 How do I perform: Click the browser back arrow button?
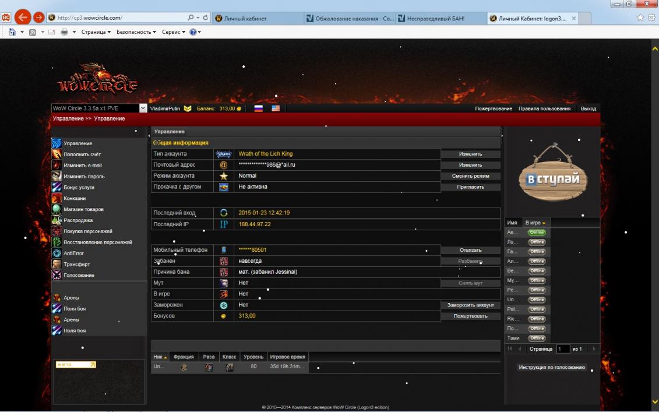23,17
